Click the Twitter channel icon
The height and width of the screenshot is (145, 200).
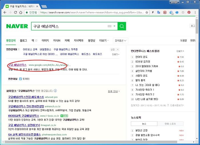pos(20,79)
